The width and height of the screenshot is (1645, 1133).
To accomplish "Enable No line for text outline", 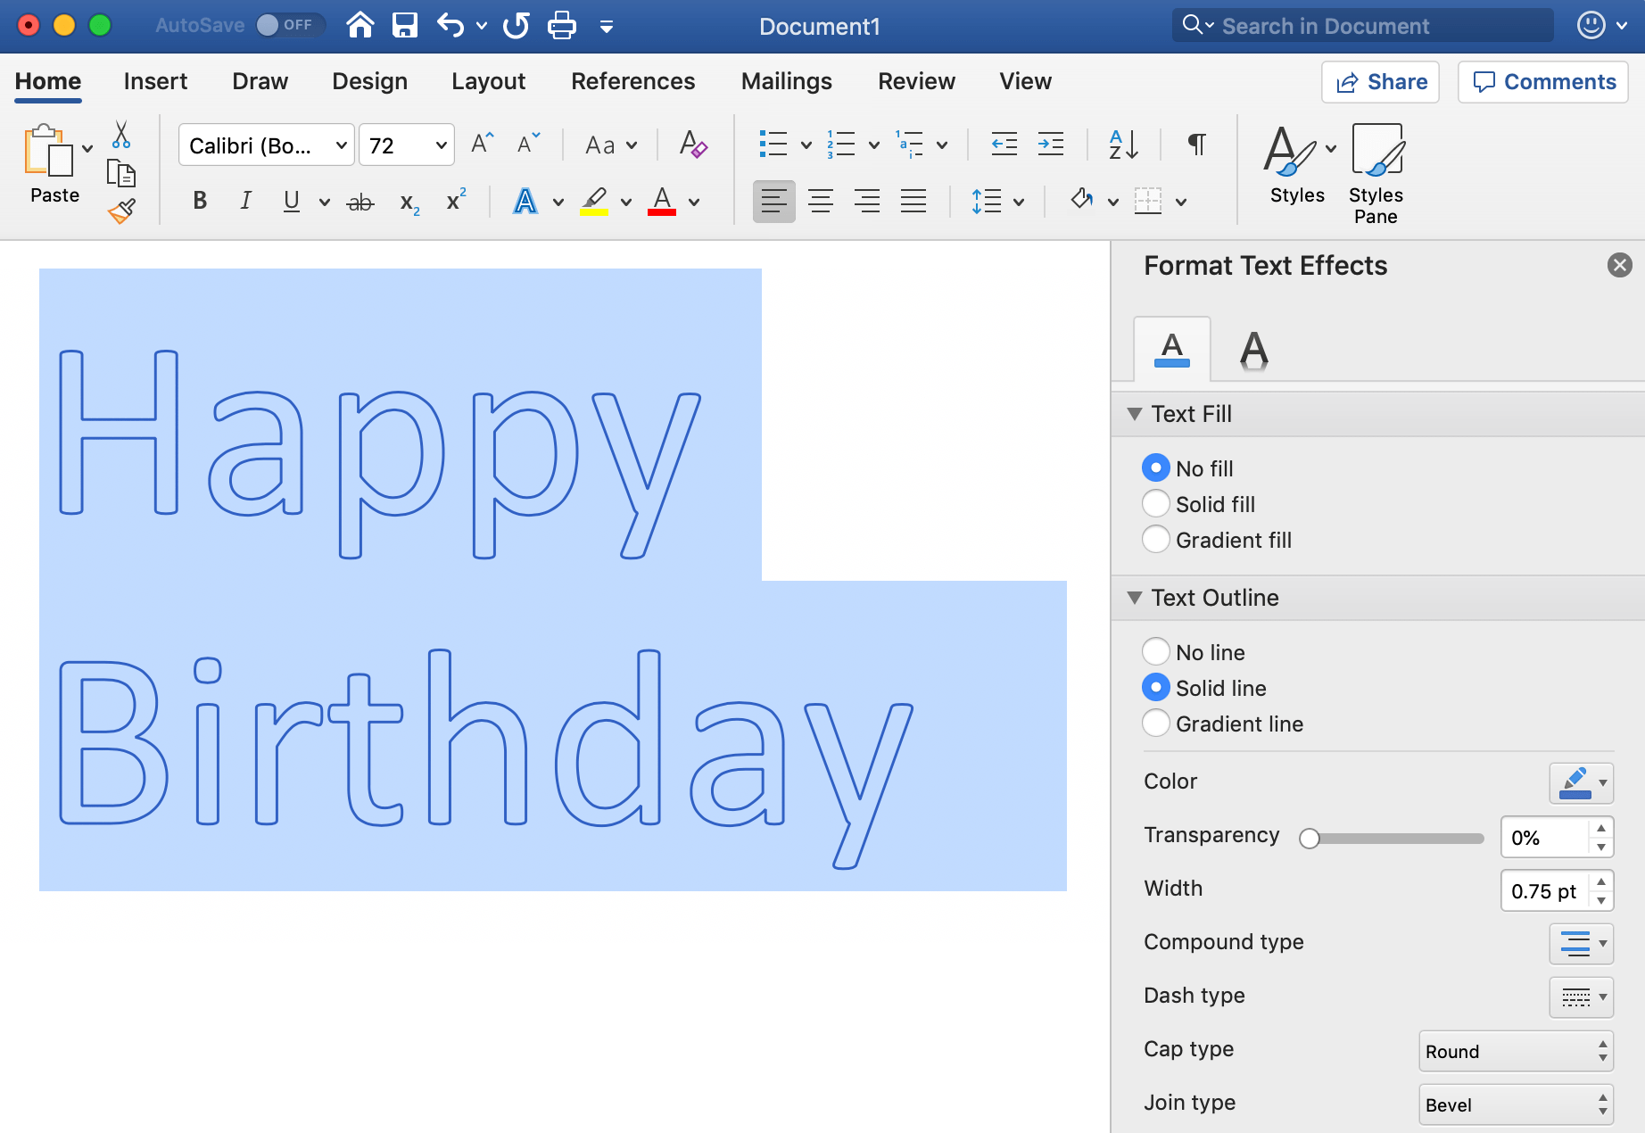I will pyautogui.click(x=1156, y=651).
